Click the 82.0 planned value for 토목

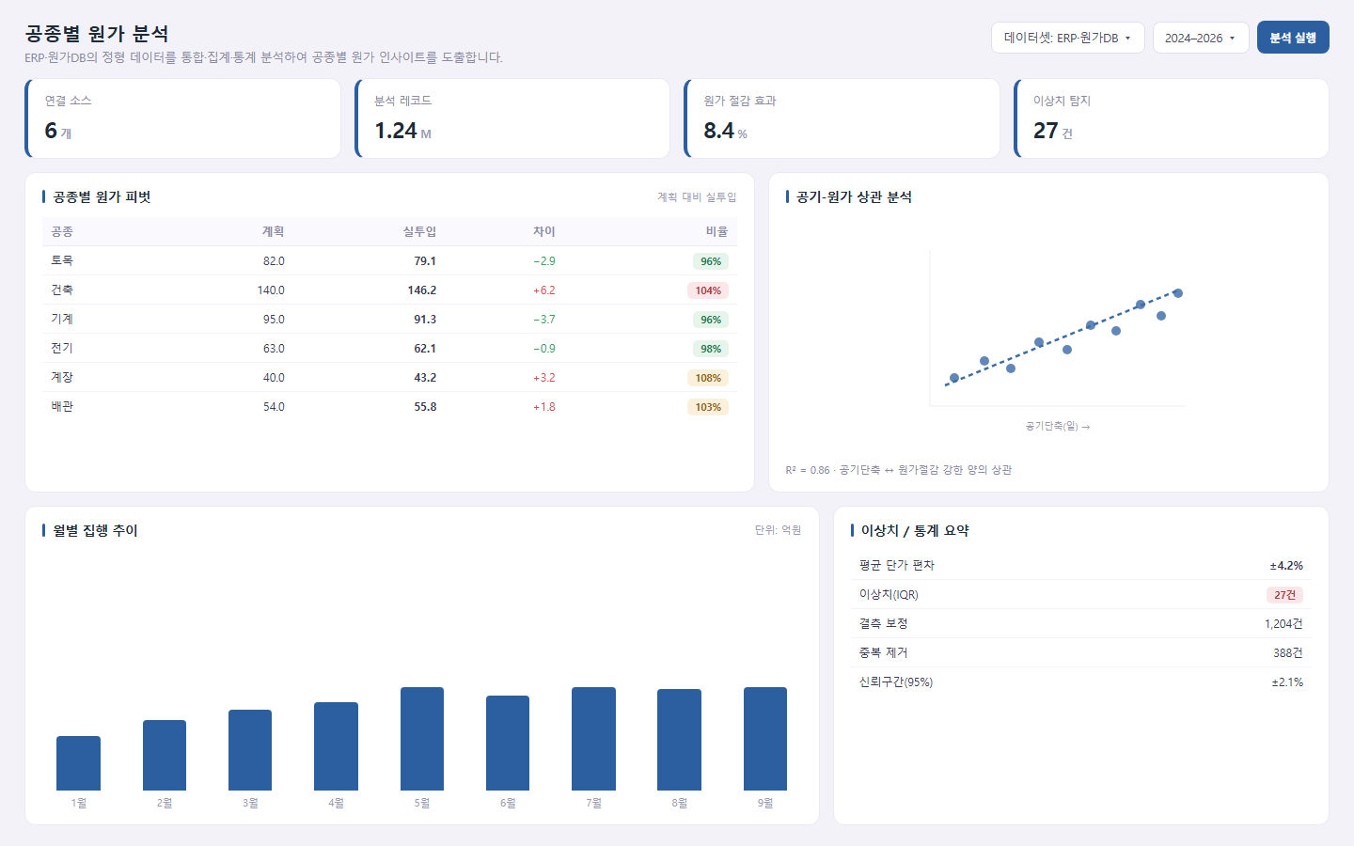[274, 261]
